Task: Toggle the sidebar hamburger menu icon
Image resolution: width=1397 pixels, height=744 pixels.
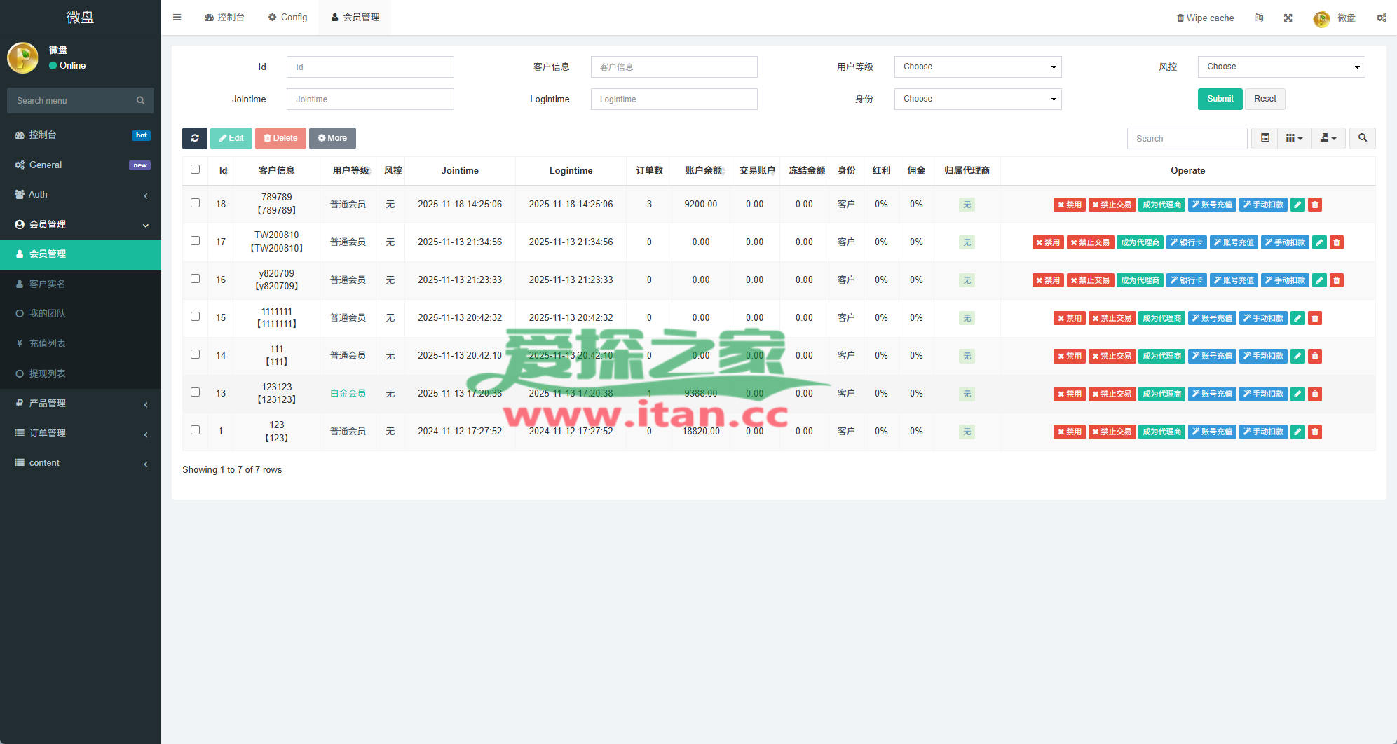Action: click(177, 18)
